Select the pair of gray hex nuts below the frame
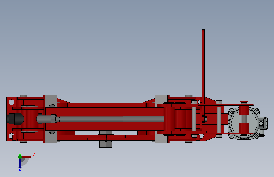The image size is (274, 177). (x=106, y=144)
